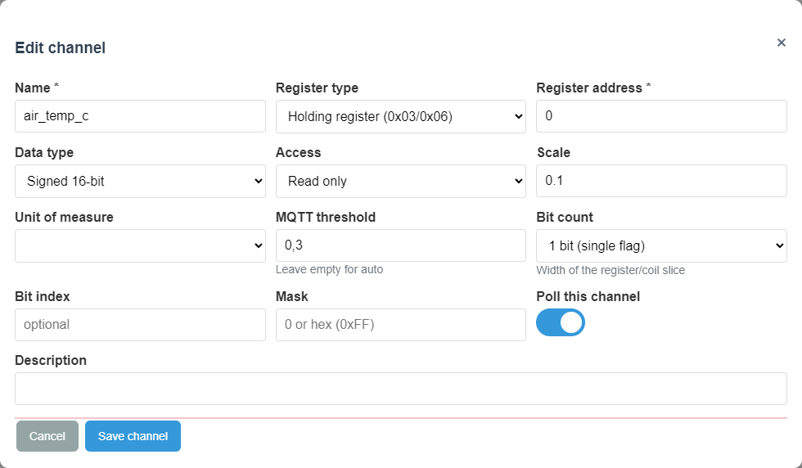Click the 'Width of the register/coil slice' hint
This screenshot has width=802, height=468.
tap(611, 270)
